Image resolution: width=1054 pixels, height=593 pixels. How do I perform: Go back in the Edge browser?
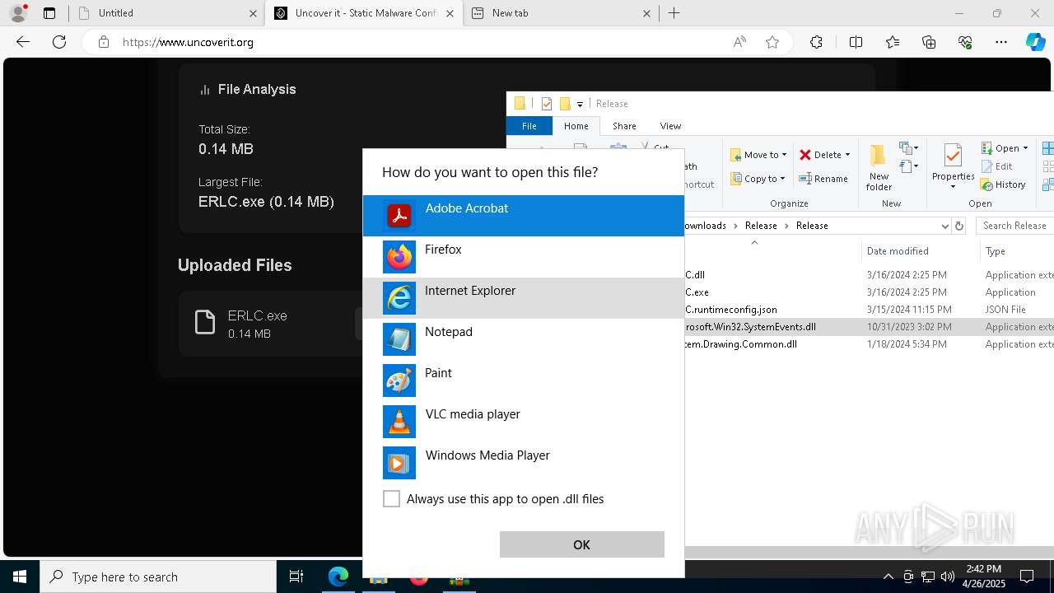23,42
